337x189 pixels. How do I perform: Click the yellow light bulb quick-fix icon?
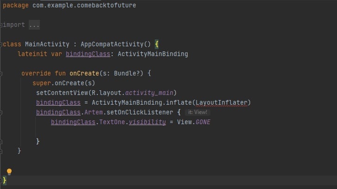pos(9,171)
